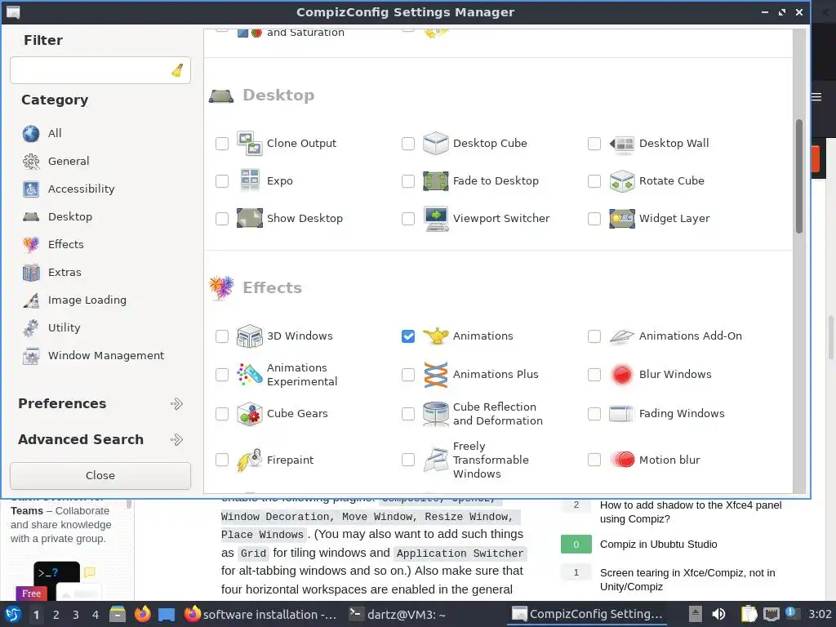836x627 pixels.
Task: Open the Cube Gears plugin icon
Action: click(x=250, y=414)
